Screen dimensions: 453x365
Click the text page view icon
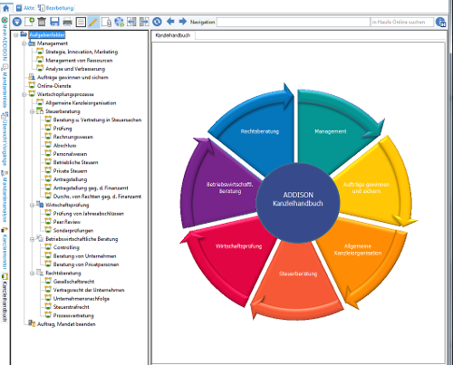tap(81, 22)
